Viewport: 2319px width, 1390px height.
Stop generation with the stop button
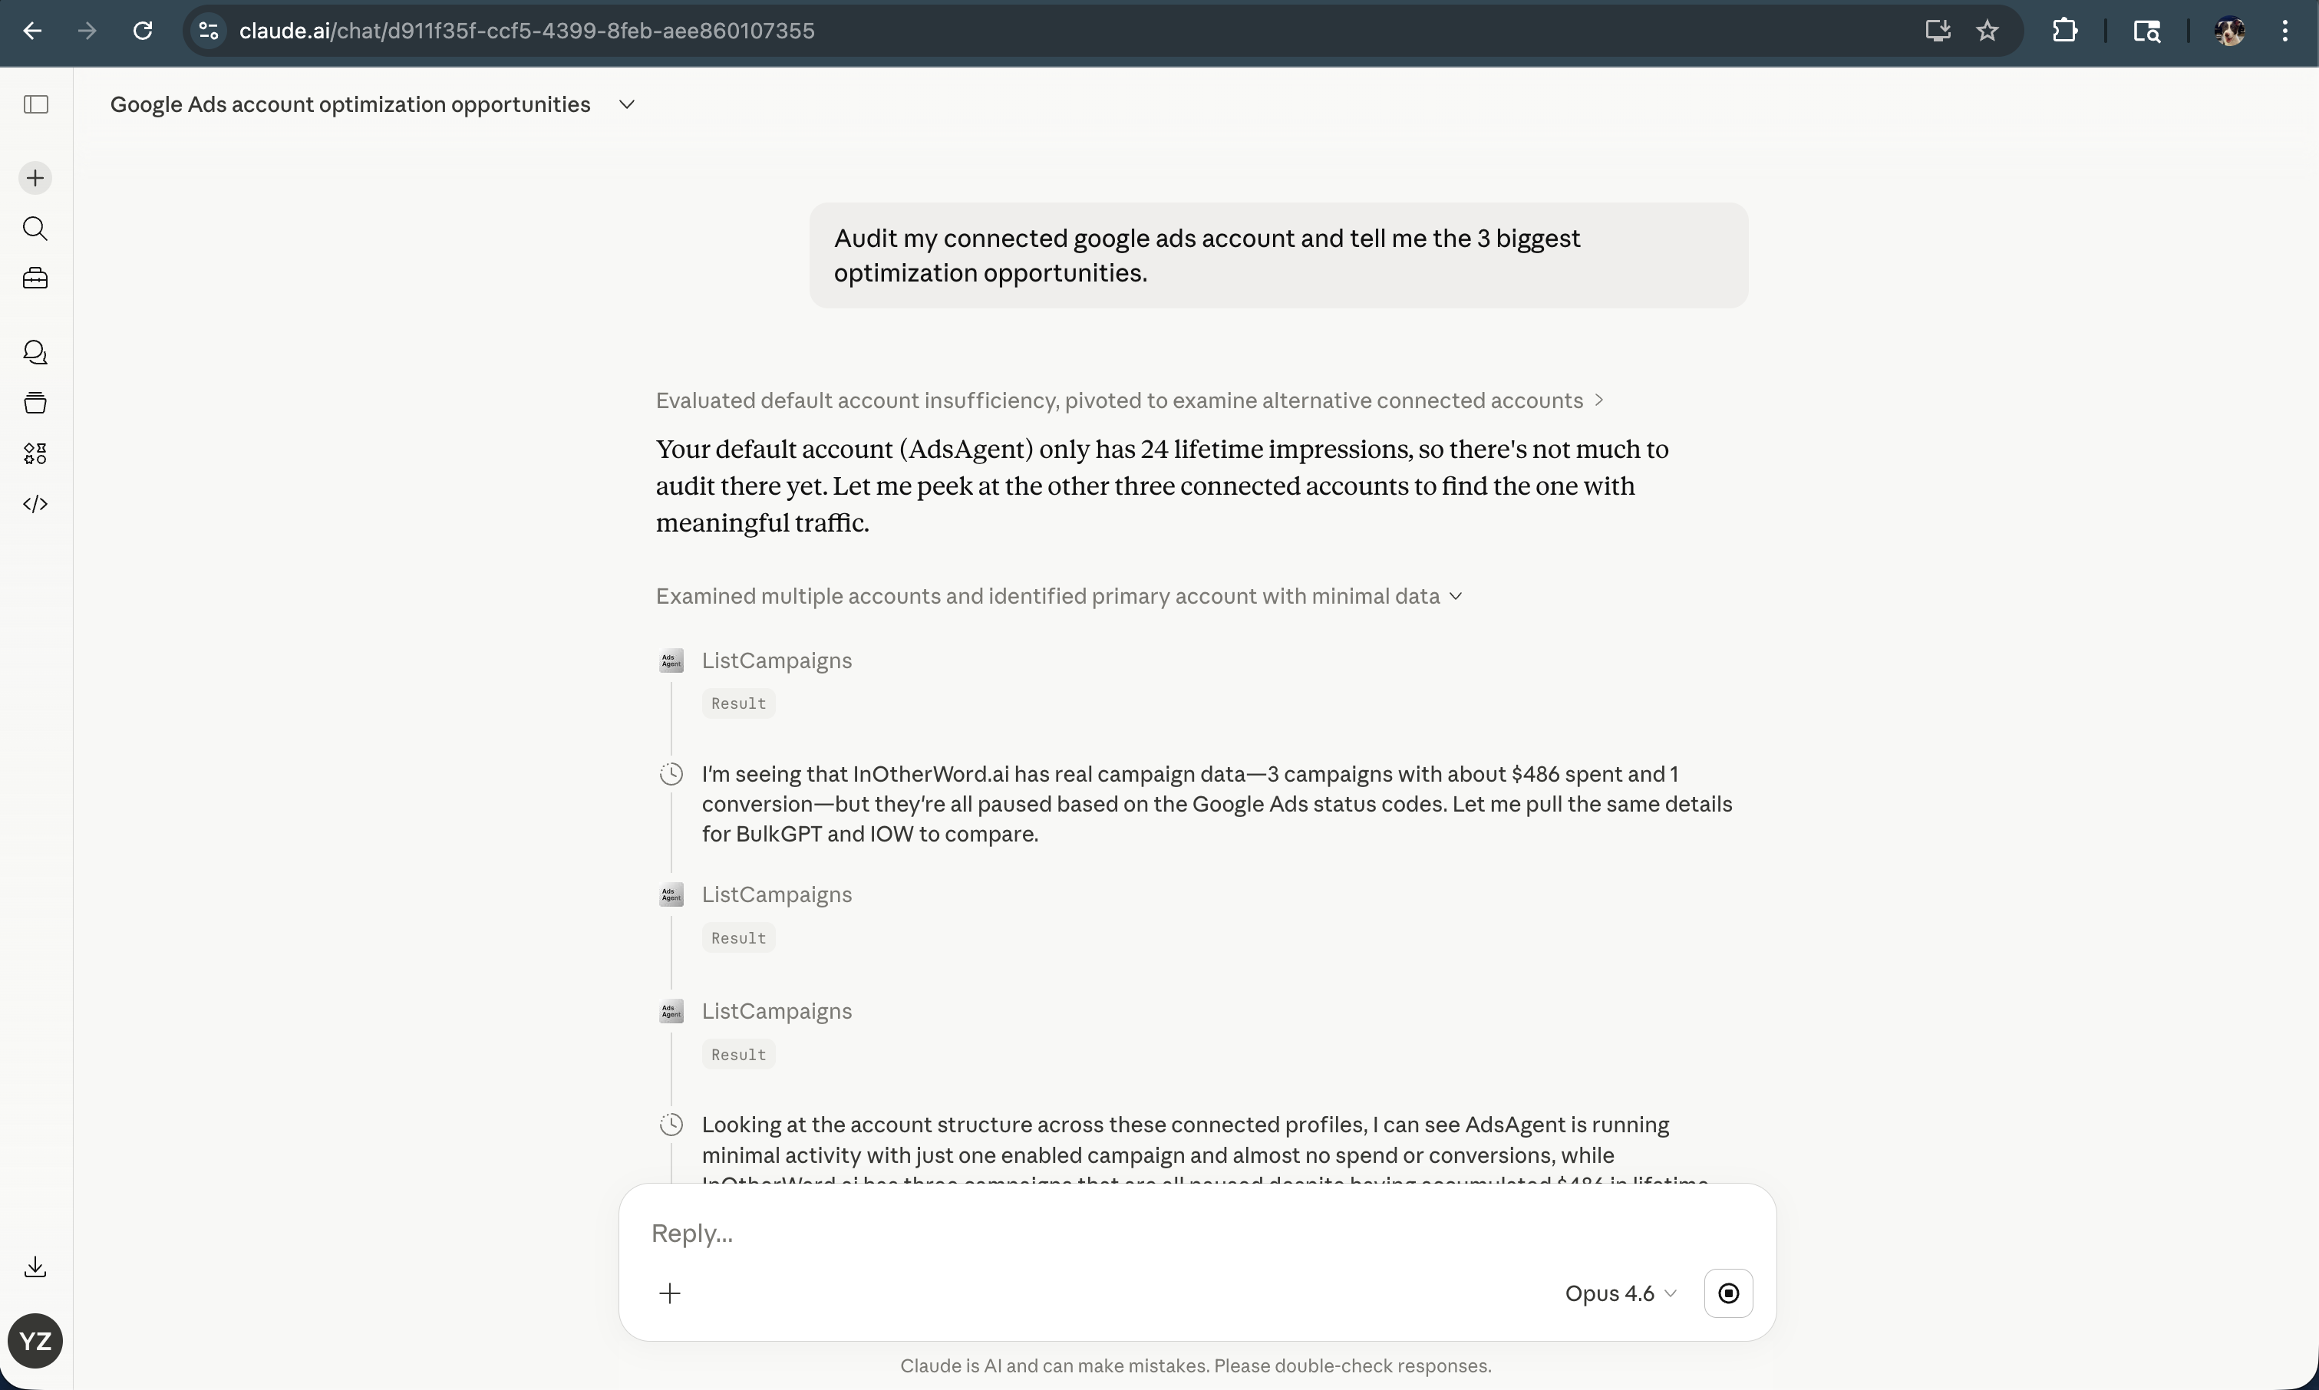coord(1728,1293)
